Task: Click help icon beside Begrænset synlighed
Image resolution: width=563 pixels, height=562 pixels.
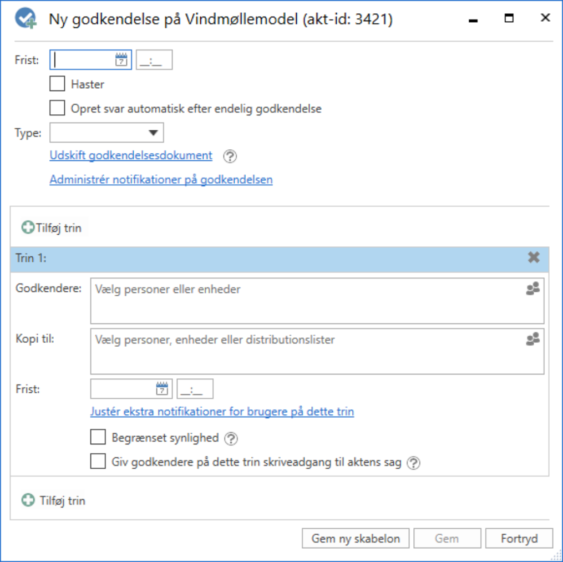Action: (x=231, y=439)
